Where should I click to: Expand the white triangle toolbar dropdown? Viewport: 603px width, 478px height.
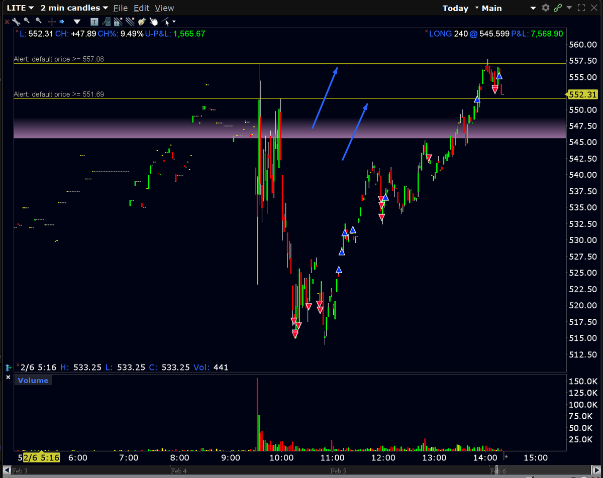tap(77, 22)
